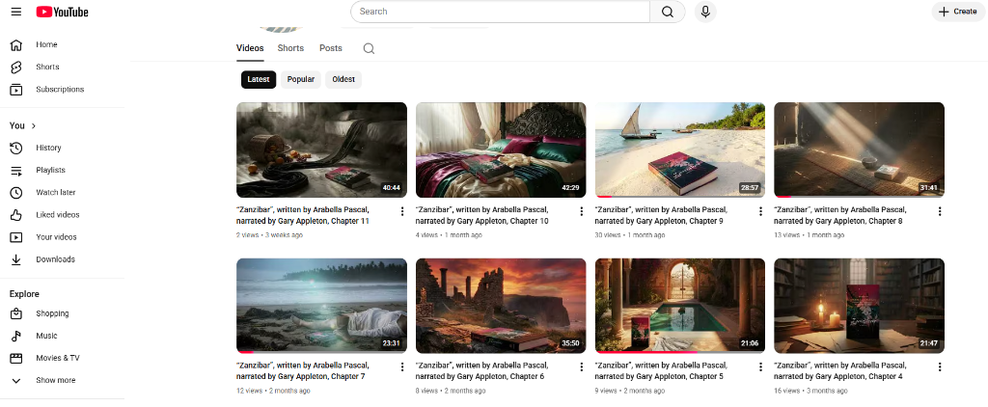Viewport: 988px width, 407px height.
Task: Focus the Search input field
Action: tap(501, 12)
